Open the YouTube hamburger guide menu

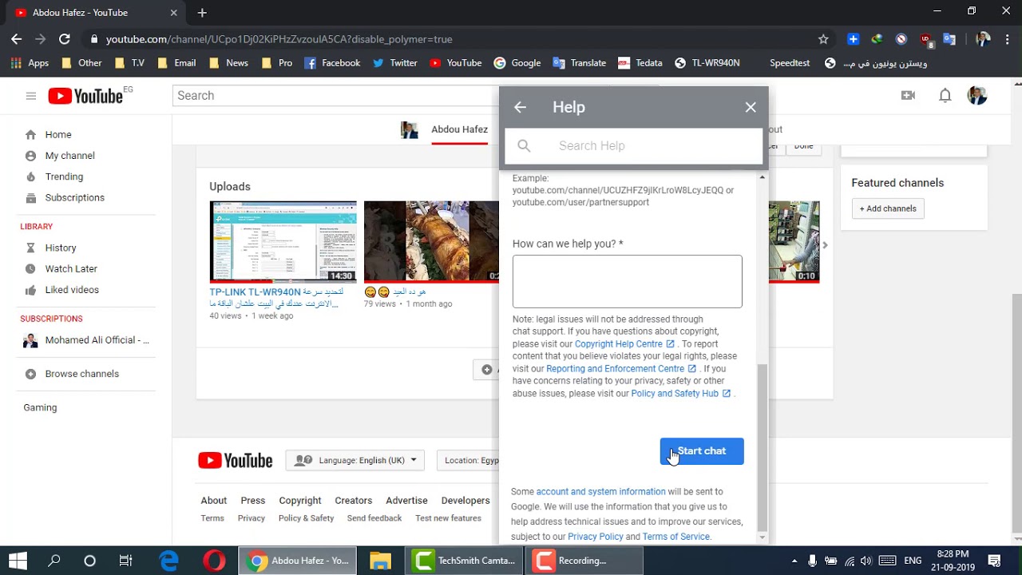pyautogui.click(x=31, y=96)
